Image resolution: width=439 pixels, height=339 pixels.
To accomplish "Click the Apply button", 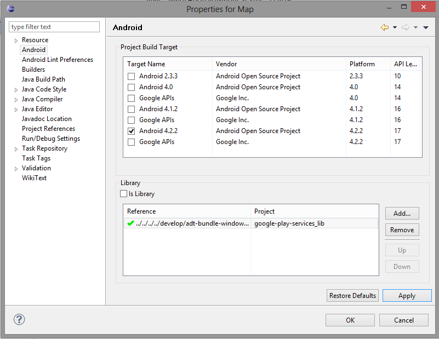I will click(407, 296).
